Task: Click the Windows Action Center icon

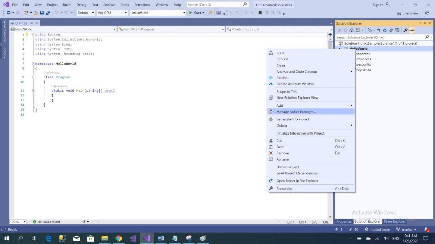Action: pos(426,238)
